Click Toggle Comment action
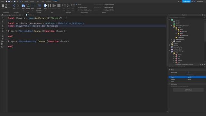The height and width of the screenshot is (116, 206). click(x=109, y=5)
